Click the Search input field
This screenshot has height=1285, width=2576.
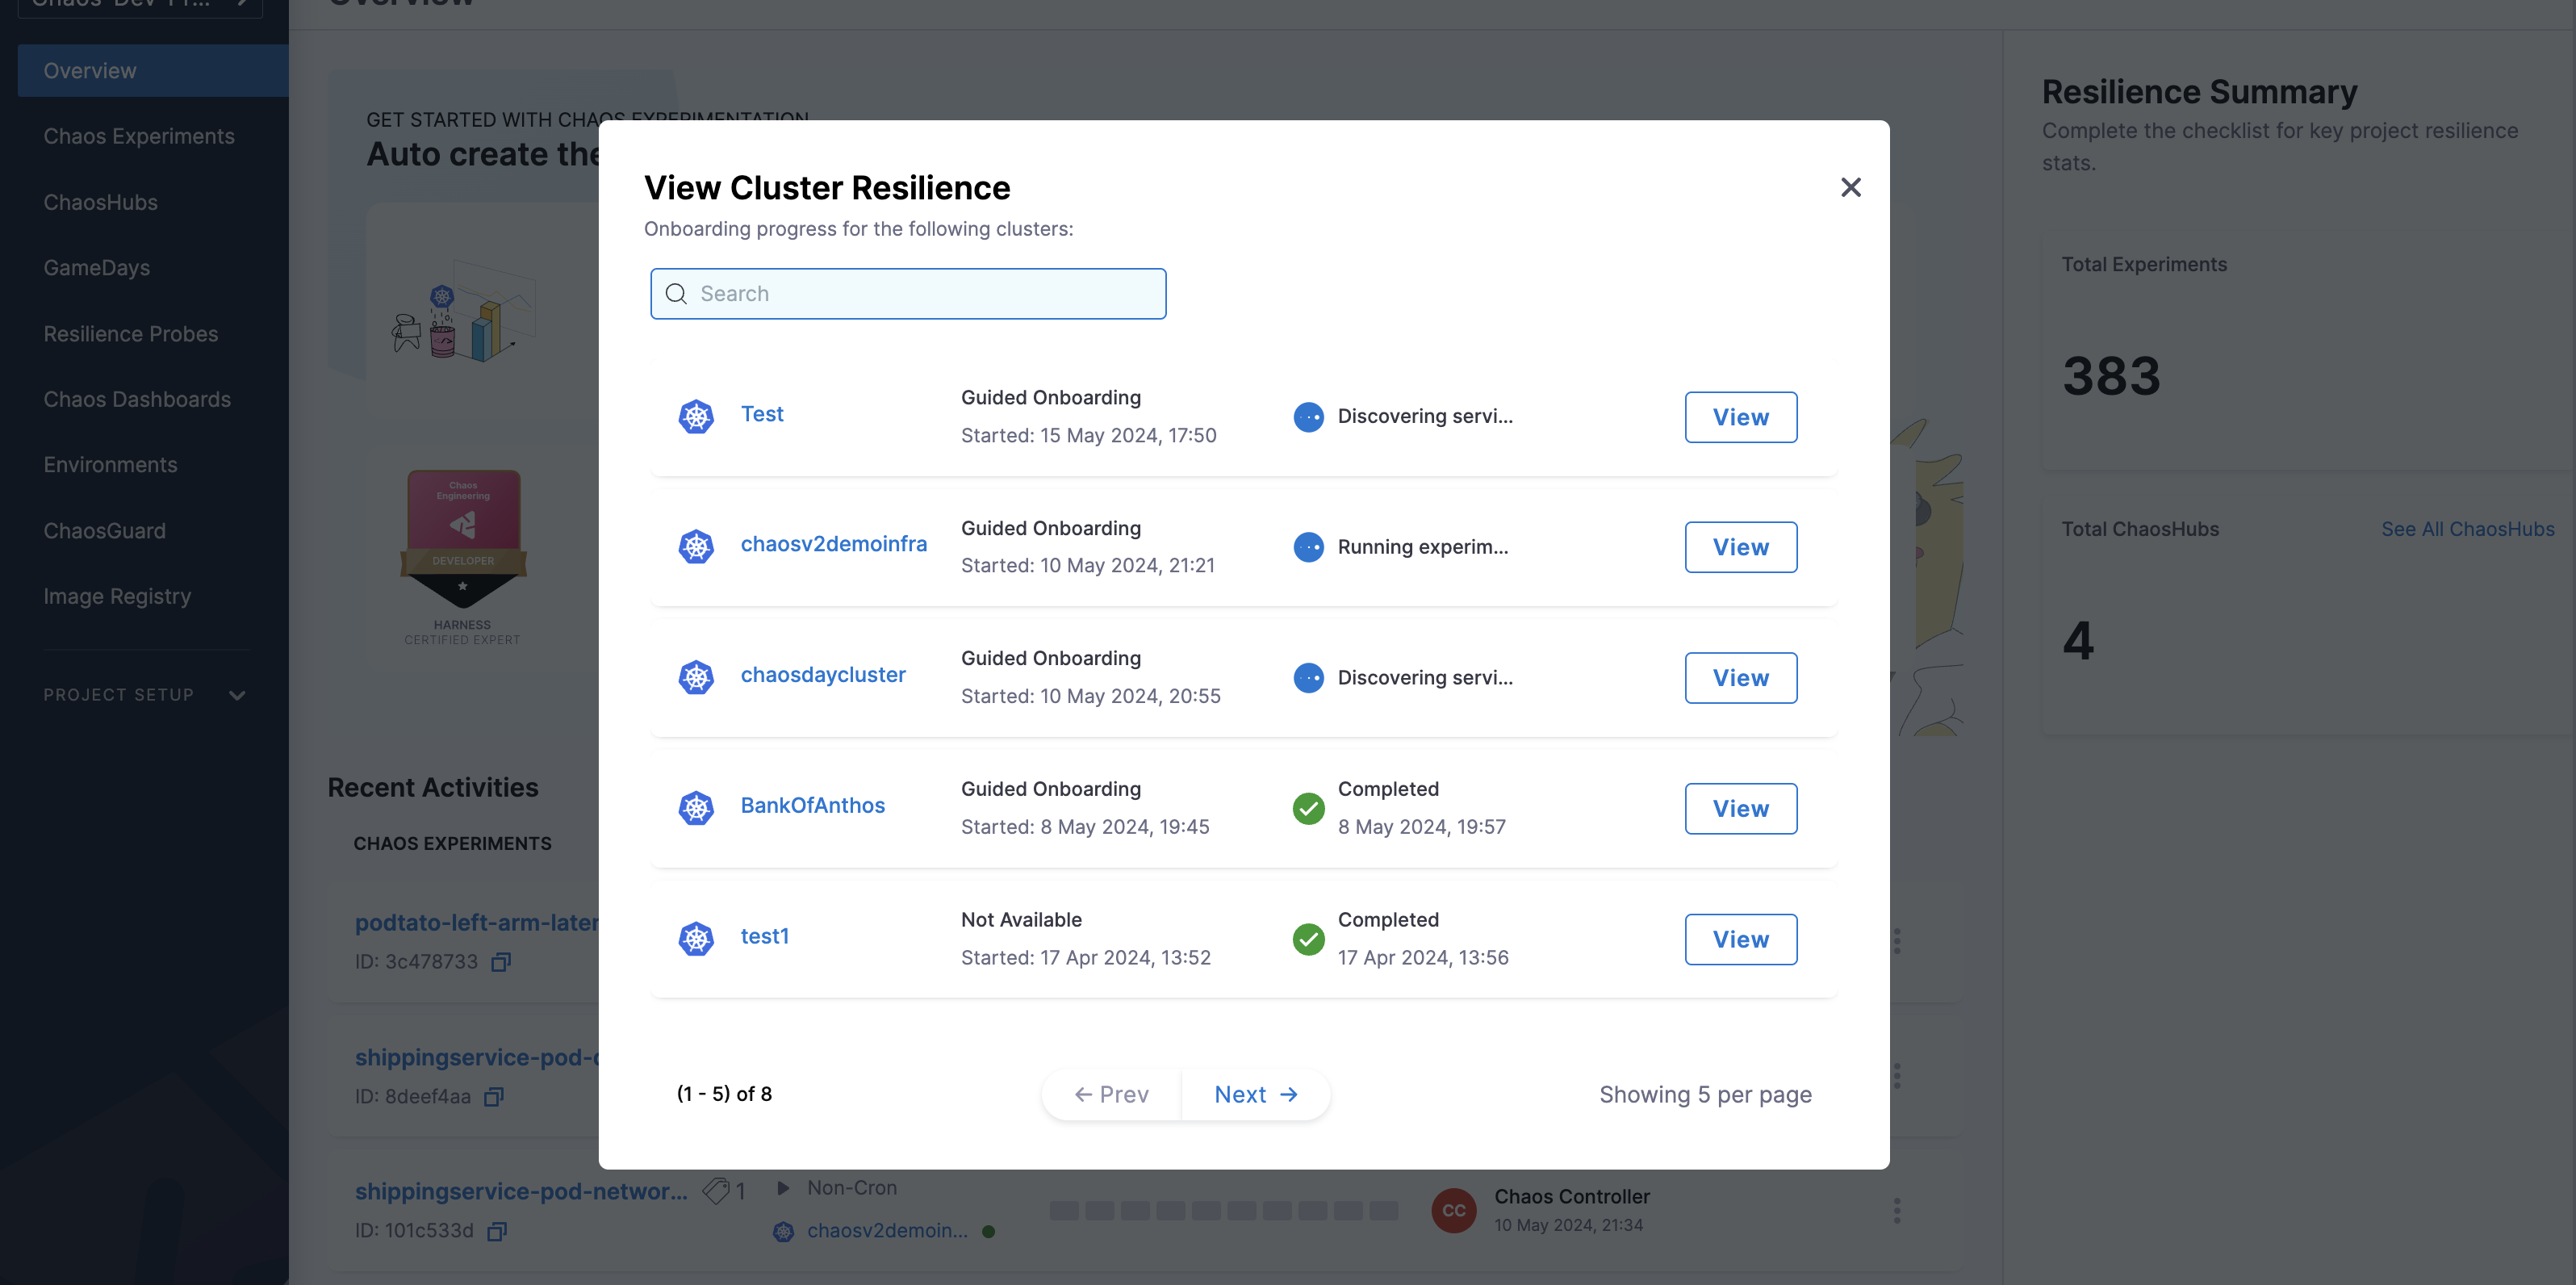tap(908, 293)
